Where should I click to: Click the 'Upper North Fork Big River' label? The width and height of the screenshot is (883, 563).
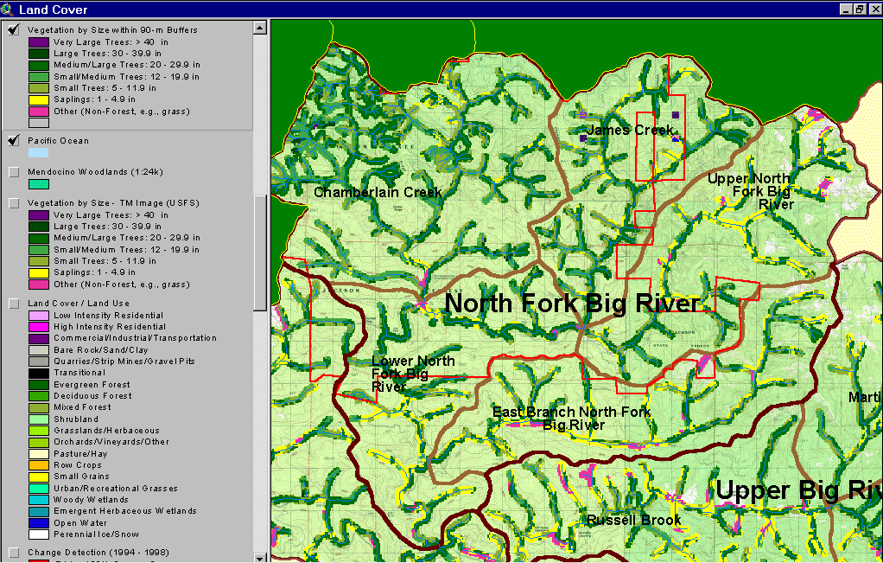pos(750,192)
